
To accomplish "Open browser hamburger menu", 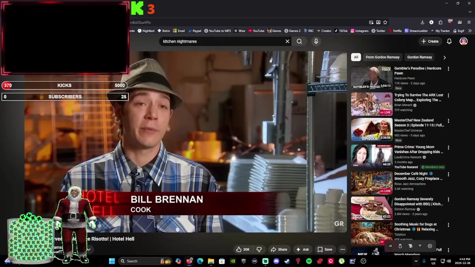I will click(469, 22).
